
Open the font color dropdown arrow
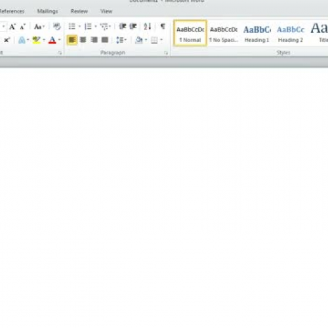(x=59, y=40)
